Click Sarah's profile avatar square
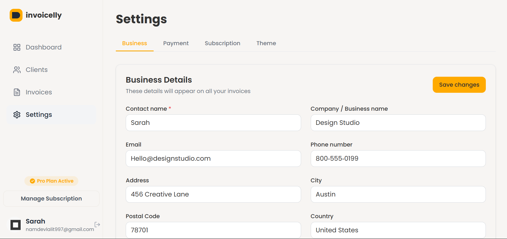 [16, 225]
